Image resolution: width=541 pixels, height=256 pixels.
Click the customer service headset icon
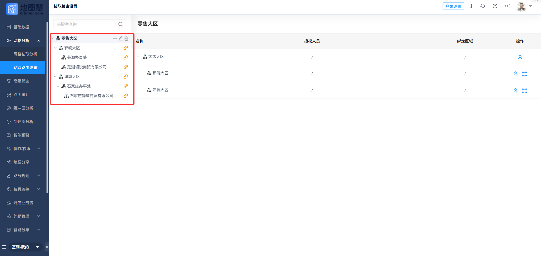tap(482, 6)
